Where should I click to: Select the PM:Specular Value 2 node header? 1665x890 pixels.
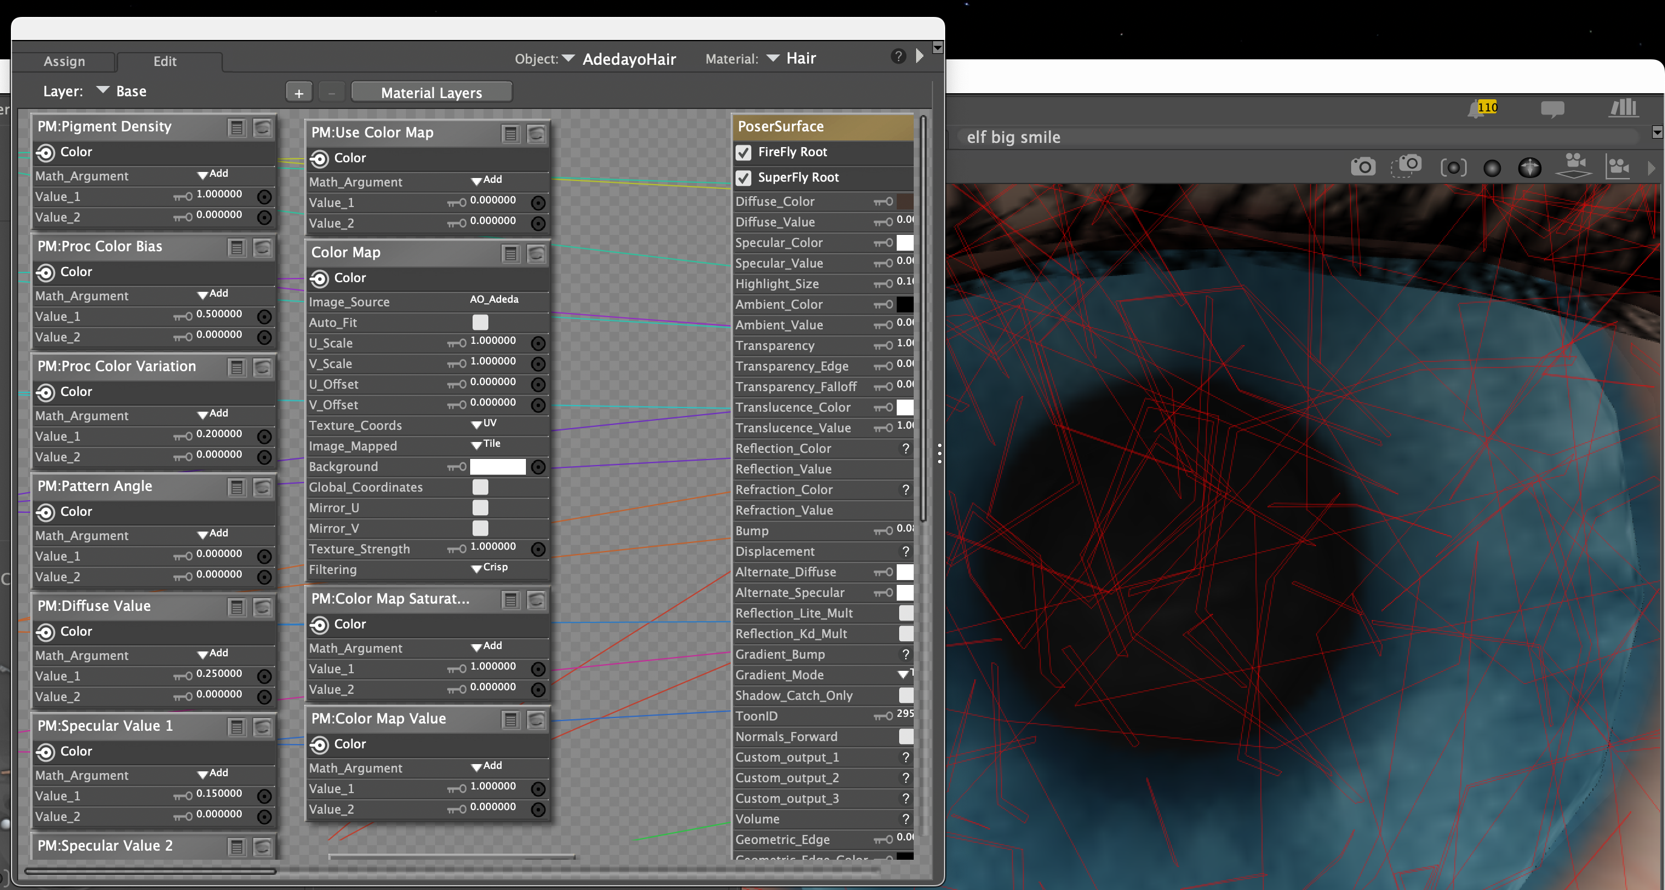155,846
